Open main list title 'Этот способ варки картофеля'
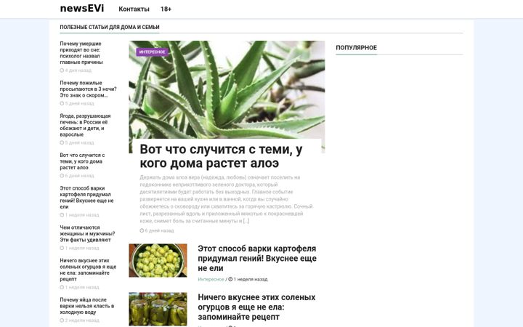This screenshot has height=327, width=523. tap(257, 258)
